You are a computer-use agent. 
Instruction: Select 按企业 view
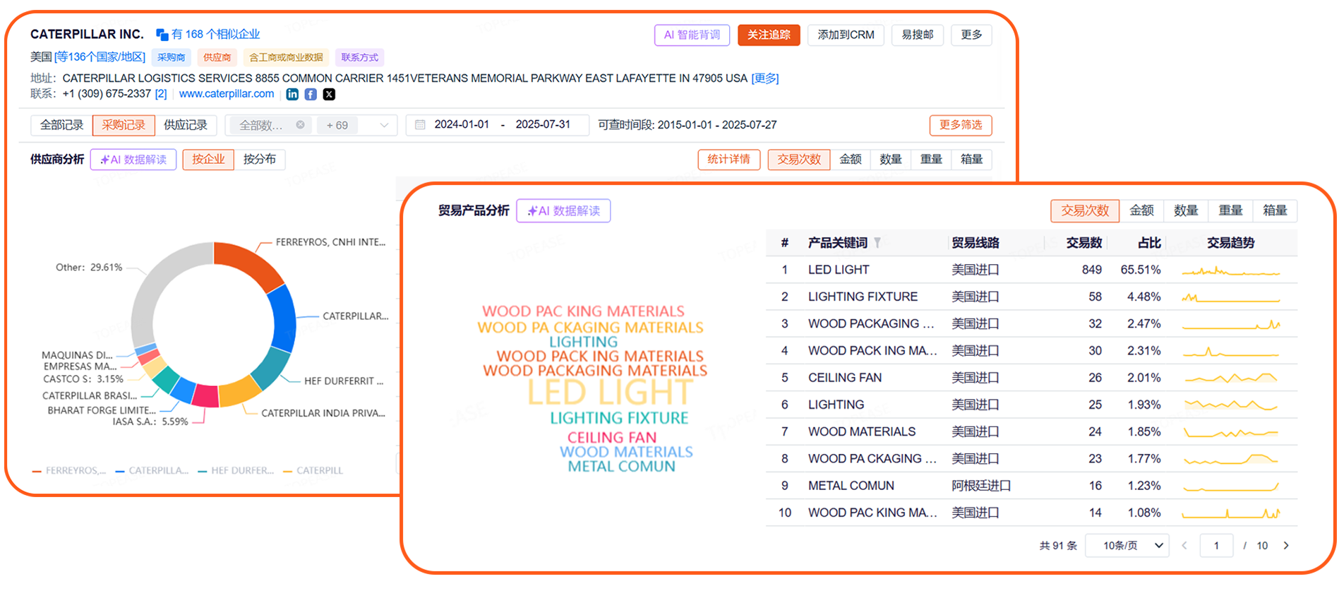pyautogui.click(x=208, y=160)
